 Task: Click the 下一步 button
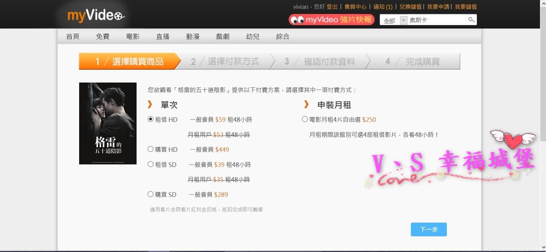pos(428,229)
